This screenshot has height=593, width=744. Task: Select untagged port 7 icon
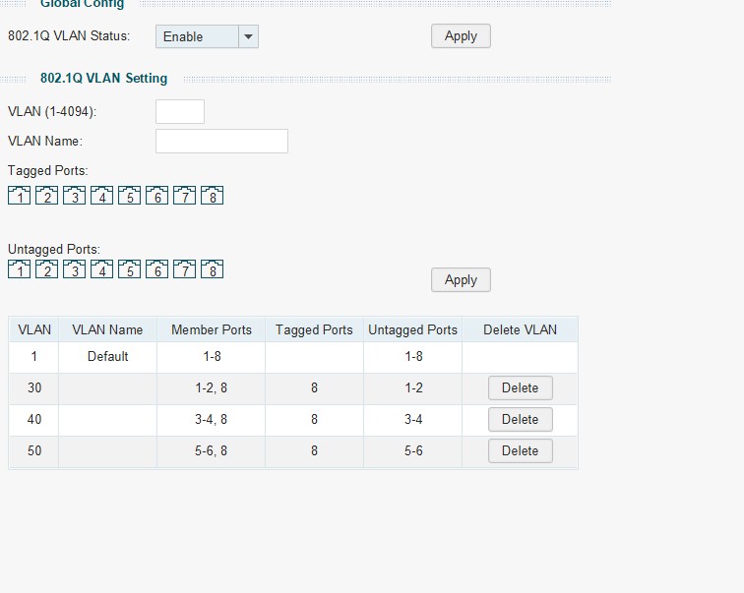click(184, 268)
